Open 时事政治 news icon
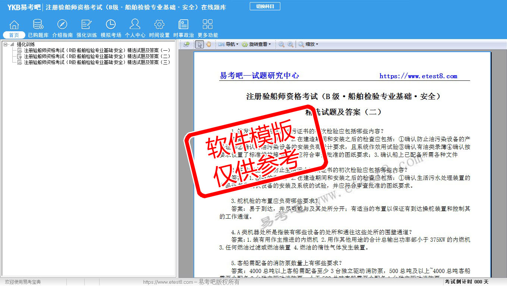 pos(183,25)
